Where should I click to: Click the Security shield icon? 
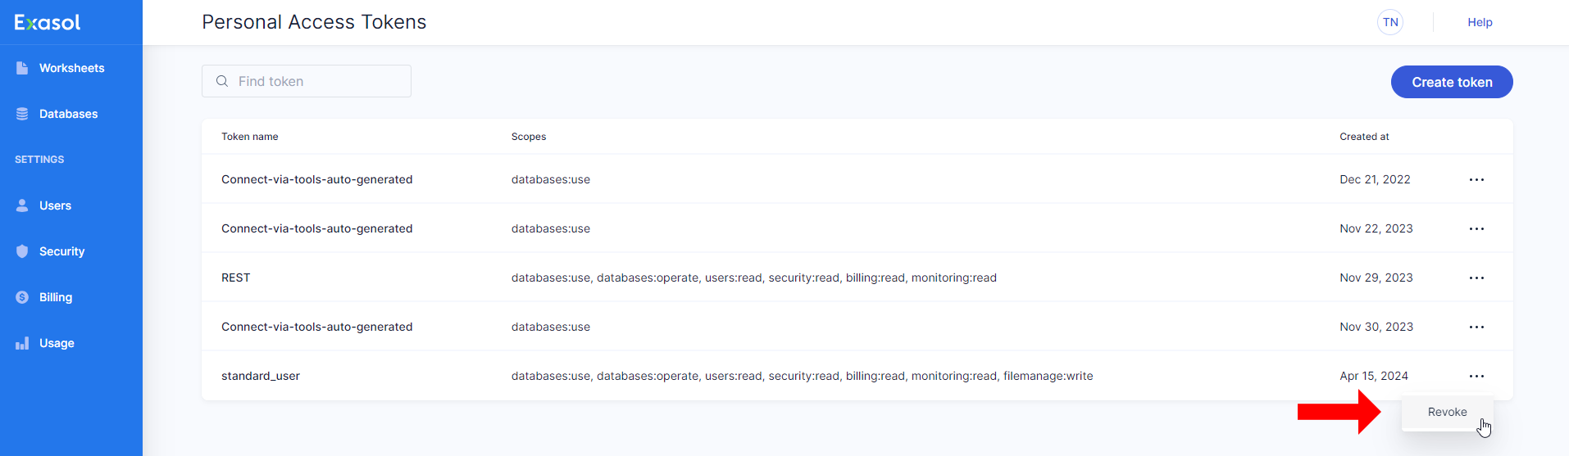coord(22,251)
